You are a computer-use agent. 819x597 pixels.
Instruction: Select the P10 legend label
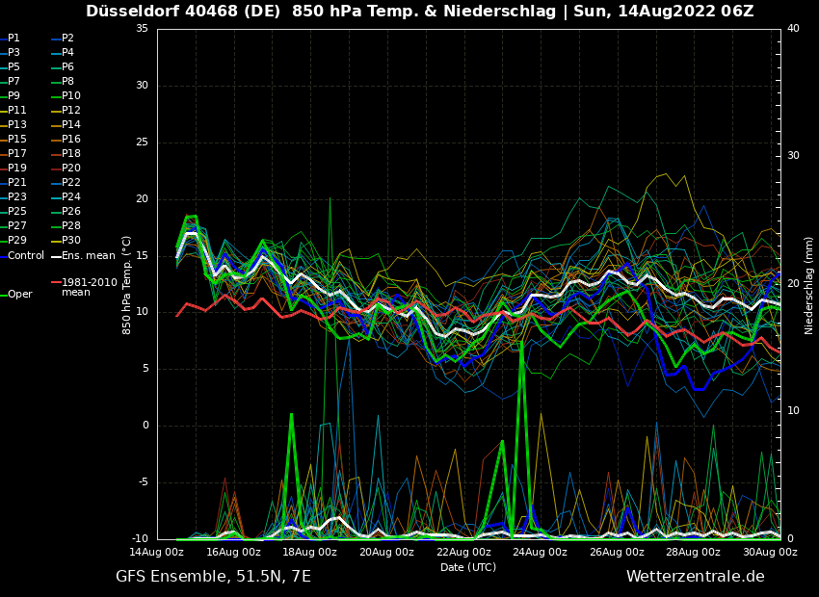click(x=71, y=96)
